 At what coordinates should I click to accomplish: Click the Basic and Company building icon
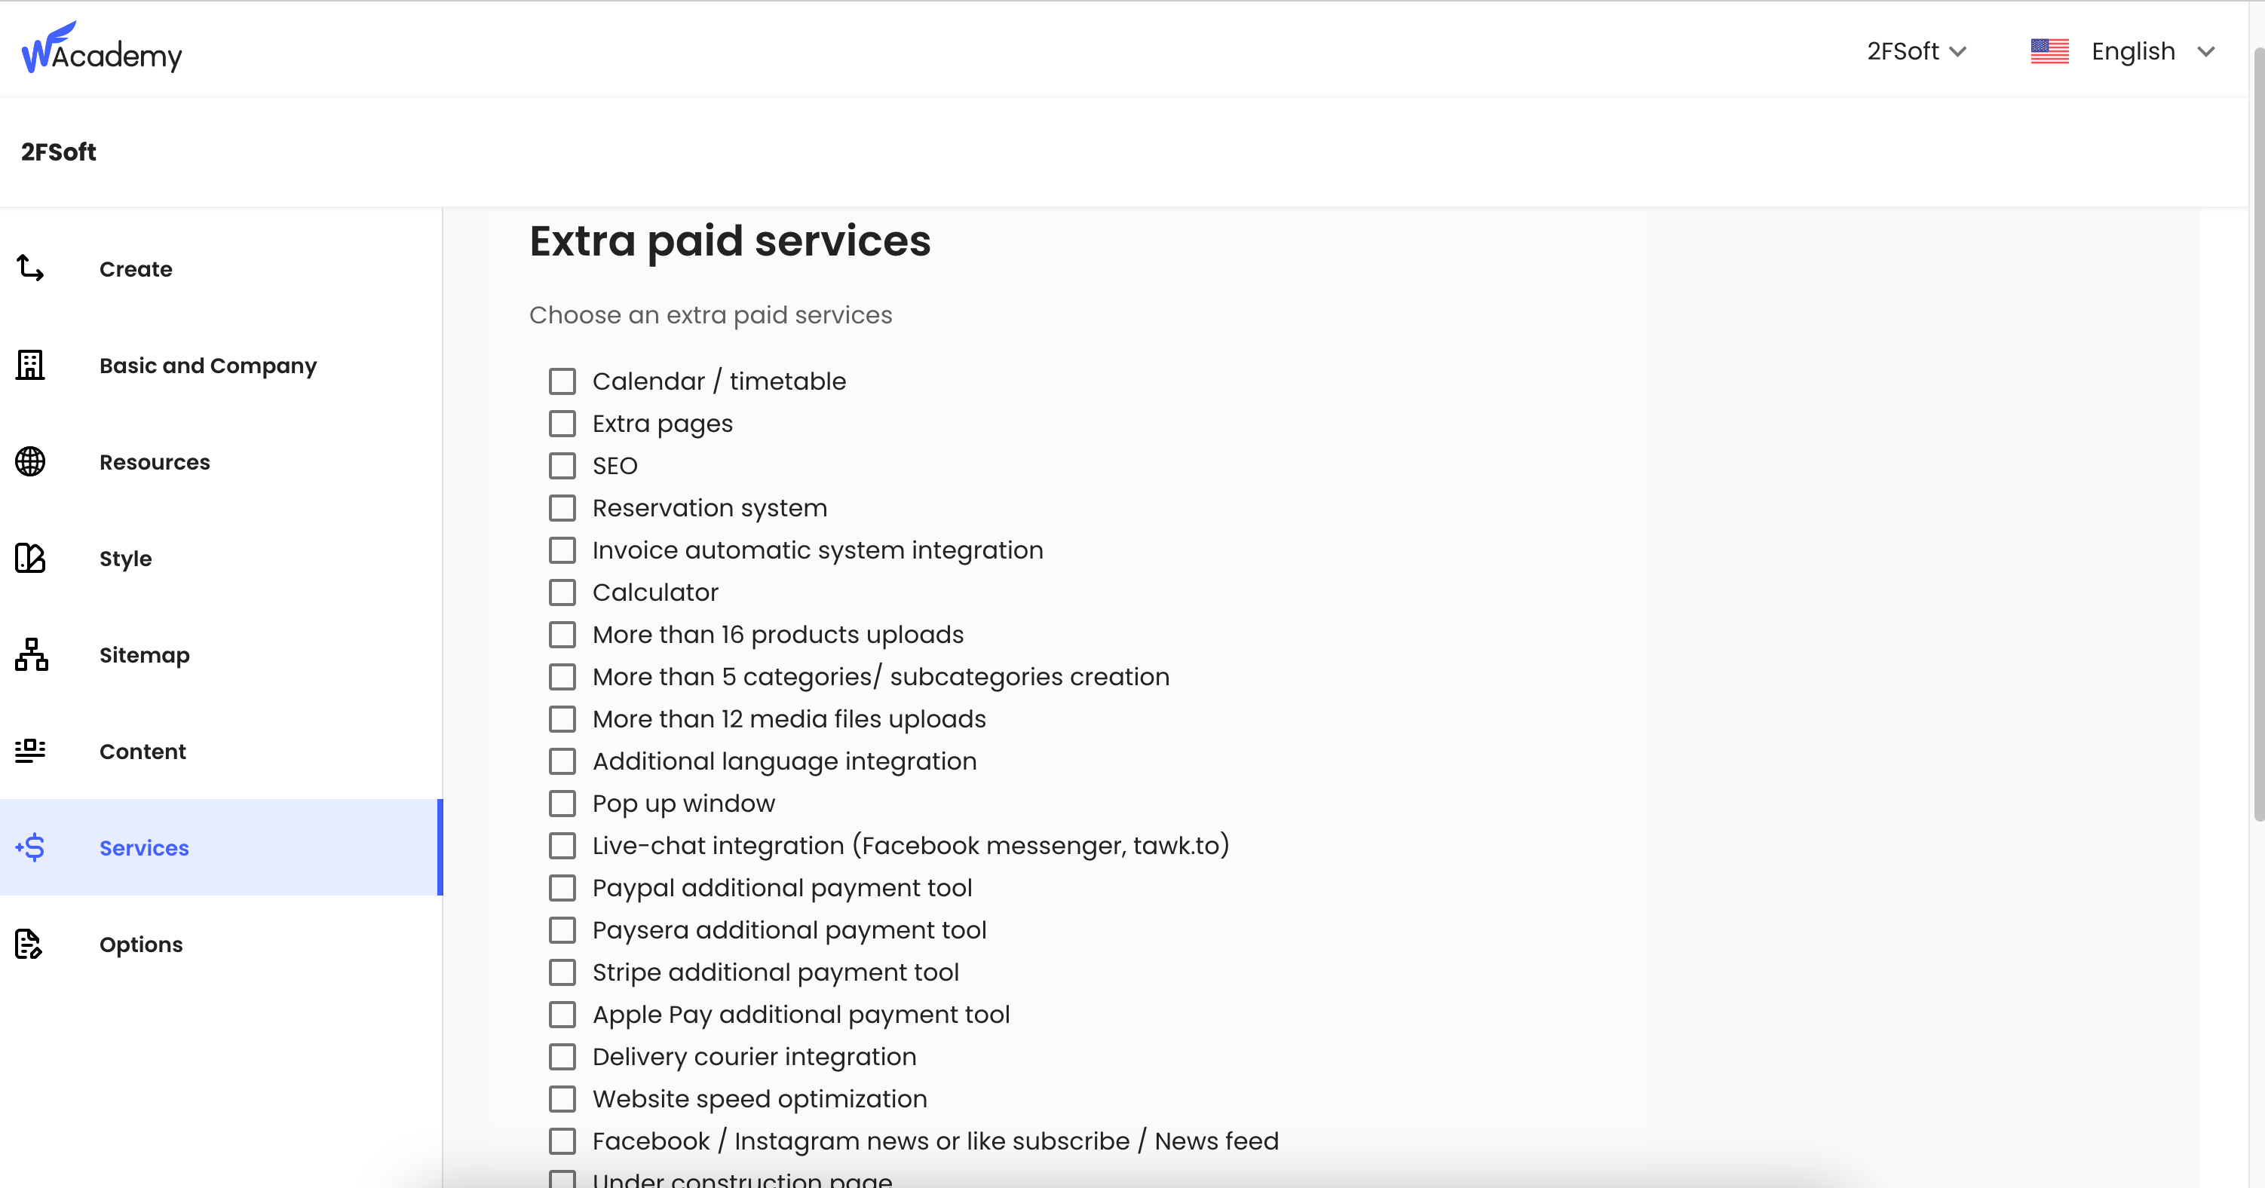(x=30, y=365)
